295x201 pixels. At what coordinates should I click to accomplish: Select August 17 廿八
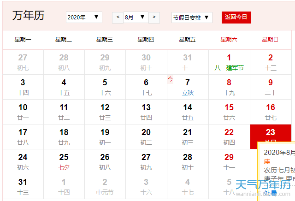pyautogui.click(x=23, y=137)
